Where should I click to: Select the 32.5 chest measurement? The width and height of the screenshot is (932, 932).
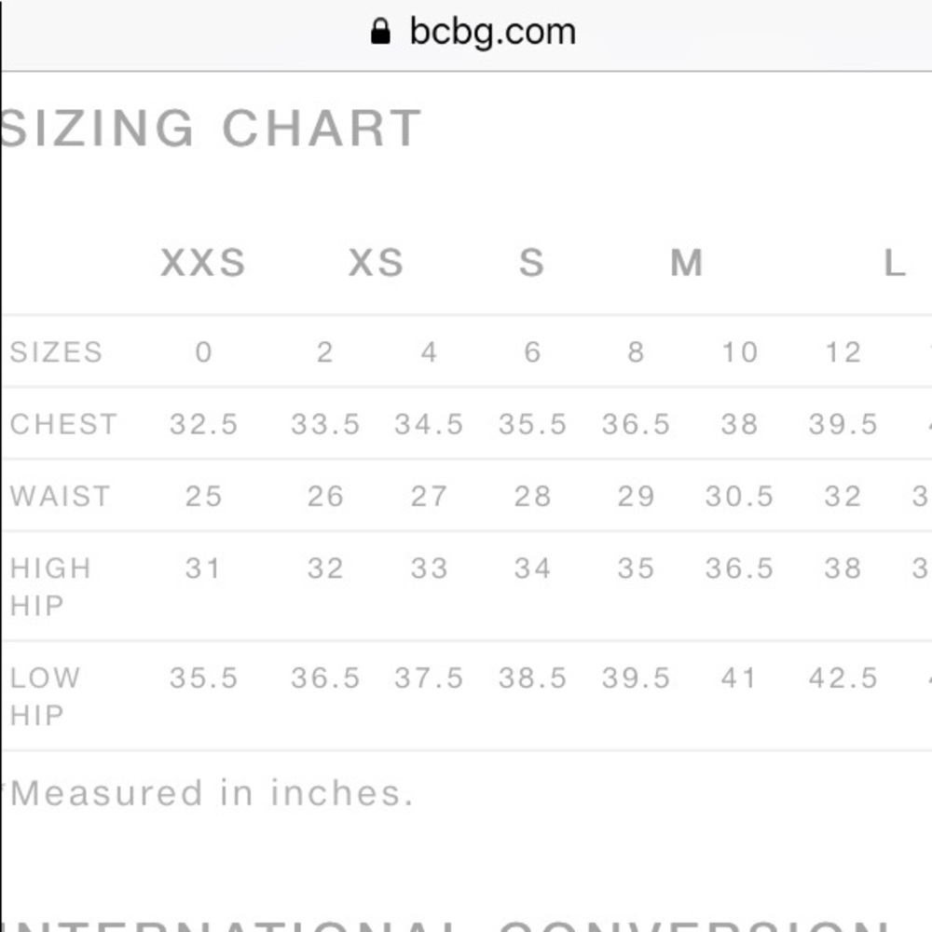tap(203, 424)
